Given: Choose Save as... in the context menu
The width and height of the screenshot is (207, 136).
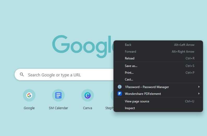Looking at the screenshot, I should [158, 66].
